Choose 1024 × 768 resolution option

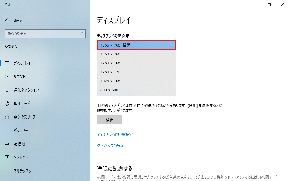pyautogui.click(x=136, y=81)
